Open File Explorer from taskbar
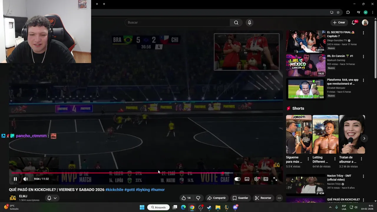 [218, 207]
